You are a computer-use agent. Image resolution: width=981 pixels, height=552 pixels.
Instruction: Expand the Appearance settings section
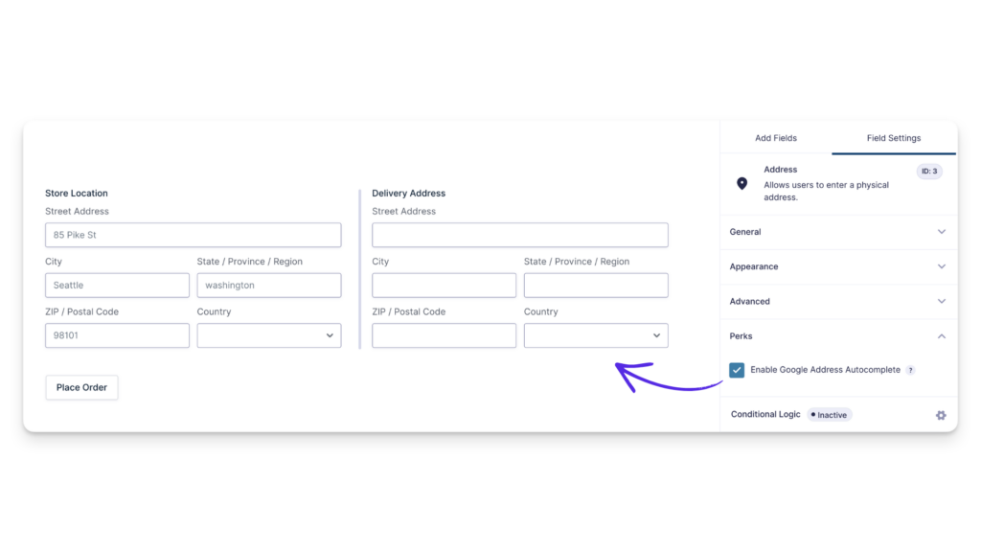[837, 266]
